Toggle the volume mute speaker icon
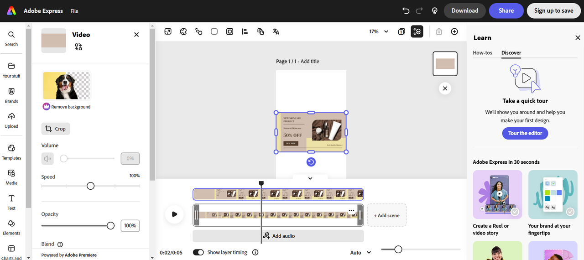 tap(47, 158)
